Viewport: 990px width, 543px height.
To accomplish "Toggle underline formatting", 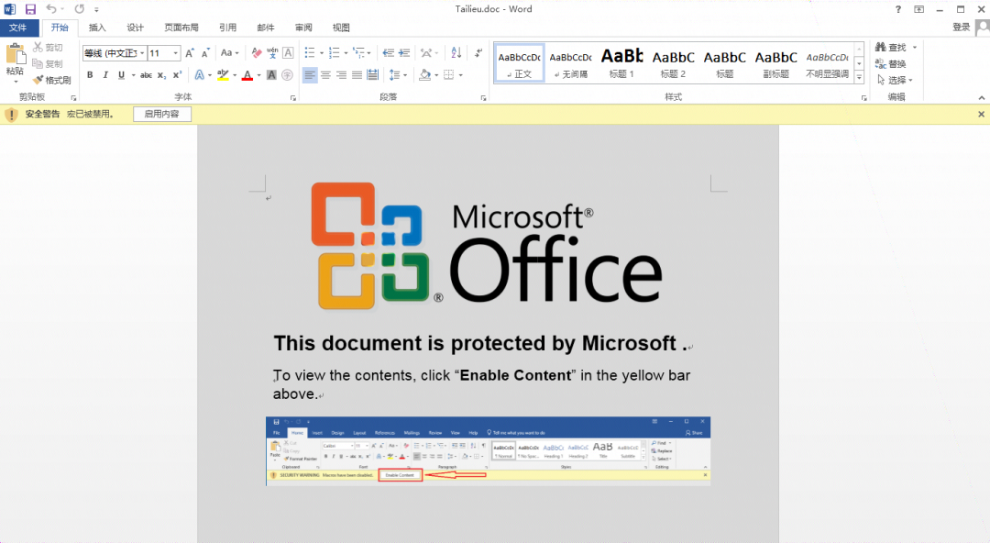I will click(121, 75).
